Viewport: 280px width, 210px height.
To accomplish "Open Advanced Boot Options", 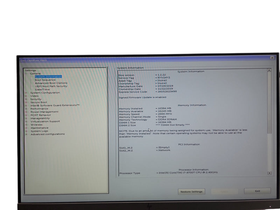I will click(x=51, y=83).
